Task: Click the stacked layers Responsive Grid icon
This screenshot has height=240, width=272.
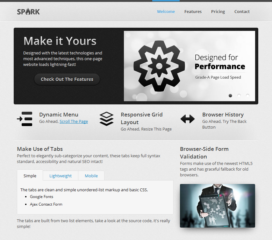Action: tap(106, 119)
